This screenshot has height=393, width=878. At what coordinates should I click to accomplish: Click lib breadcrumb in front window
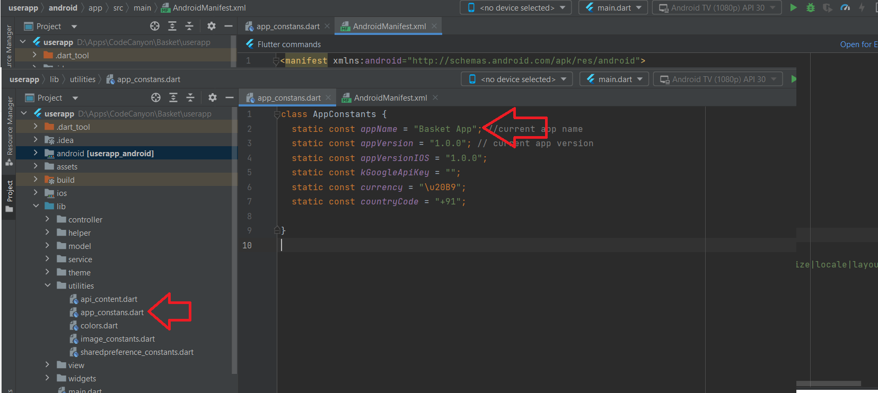[54, 79]
